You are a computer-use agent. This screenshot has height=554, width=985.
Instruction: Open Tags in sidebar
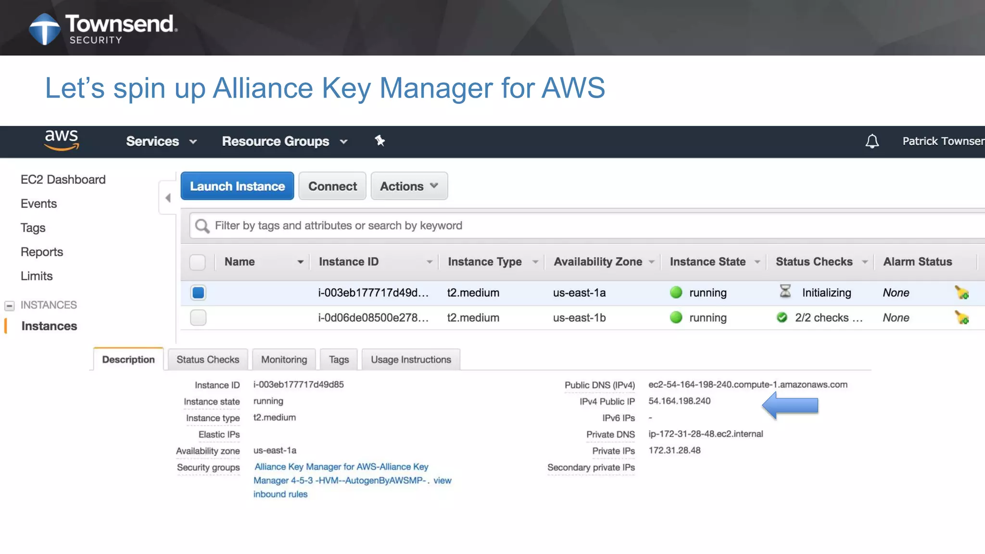pyautogui.click(x=33, y=227)
